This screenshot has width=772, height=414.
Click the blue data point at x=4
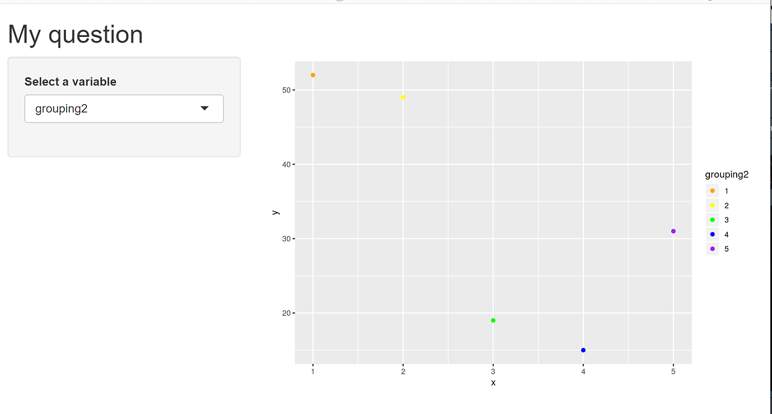[583, 350]
